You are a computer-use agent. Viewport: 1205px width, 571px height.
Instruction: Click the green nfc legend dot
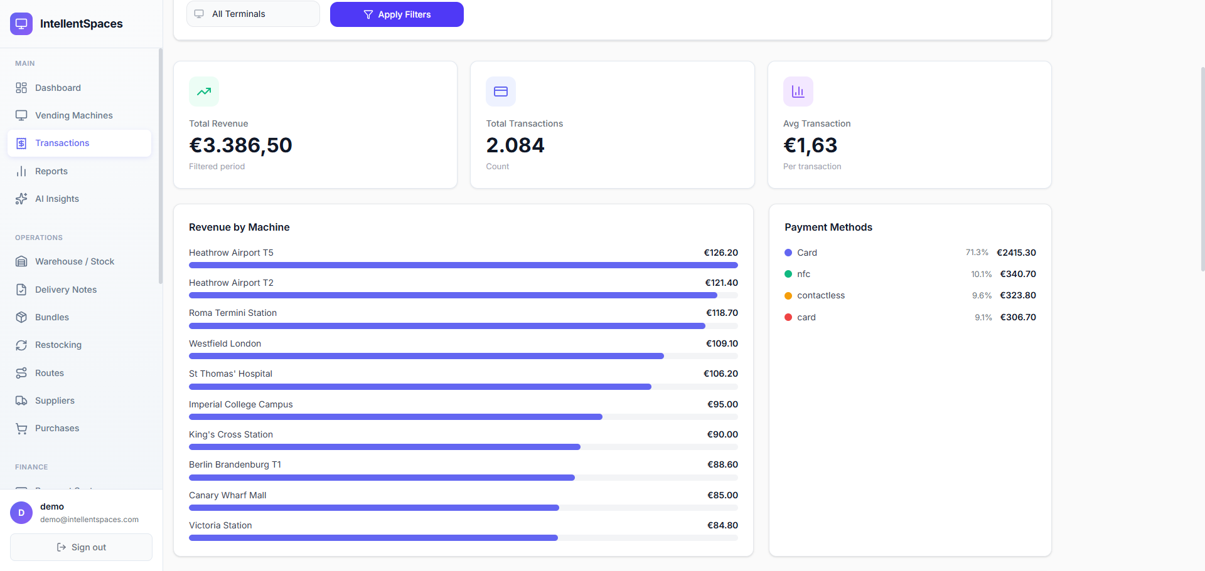[x=788, y=274]
